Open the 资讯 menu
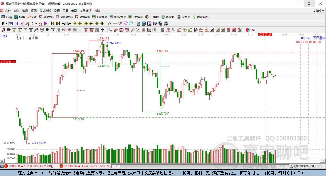 [25, 11]
